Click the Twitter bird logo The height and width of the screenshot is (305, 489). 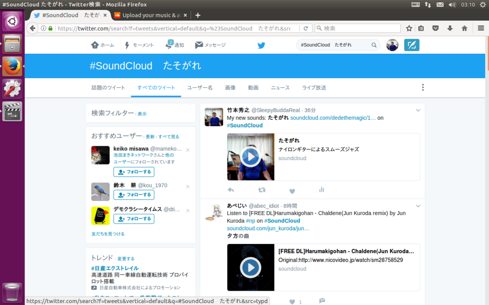tap(261, 45)
